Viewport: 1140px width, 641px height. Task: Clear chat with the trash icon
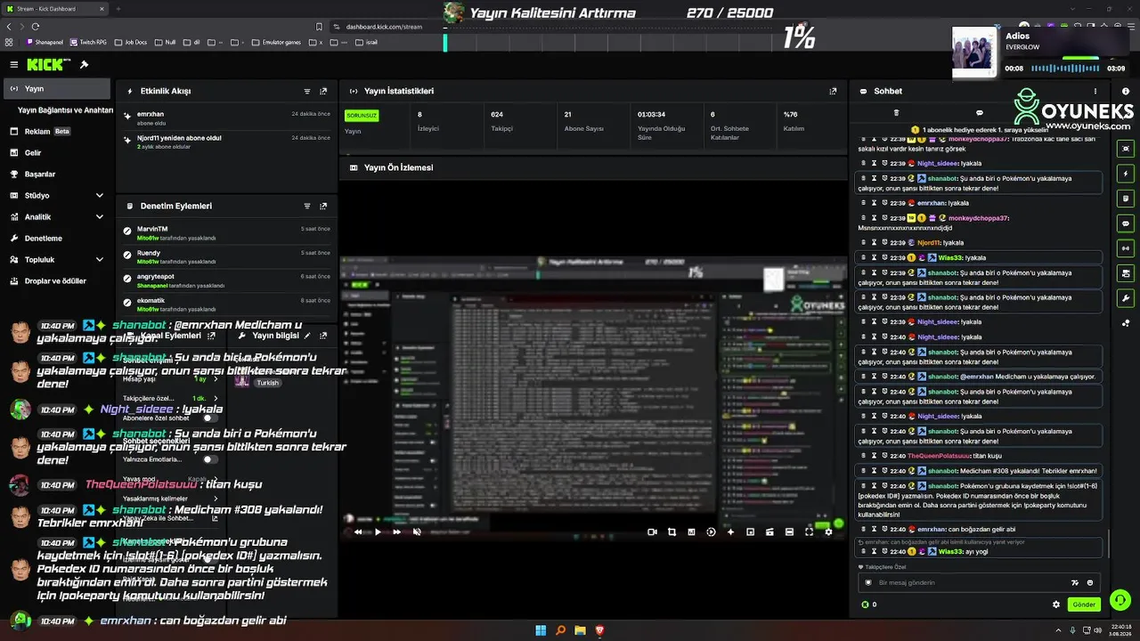tap(896, 113)
